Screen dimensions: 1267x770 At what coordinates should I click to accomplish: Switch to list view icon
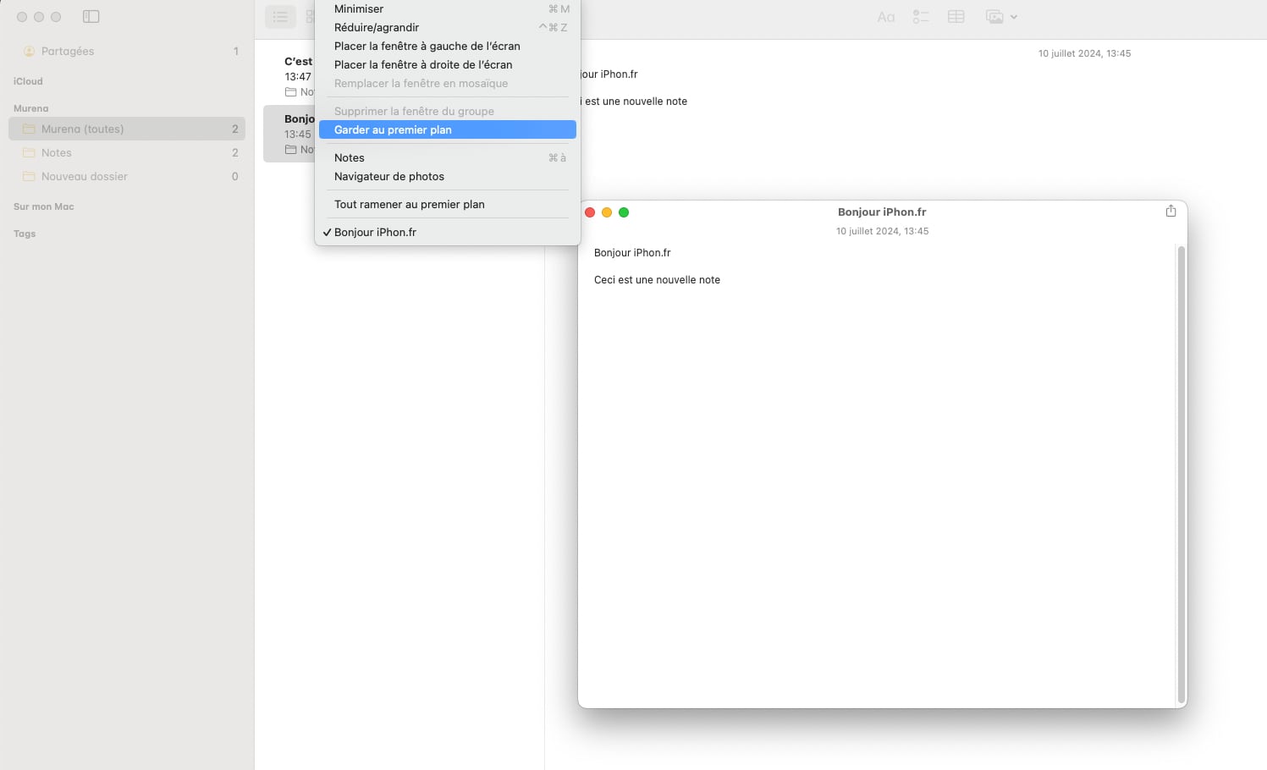coord(280,17)
